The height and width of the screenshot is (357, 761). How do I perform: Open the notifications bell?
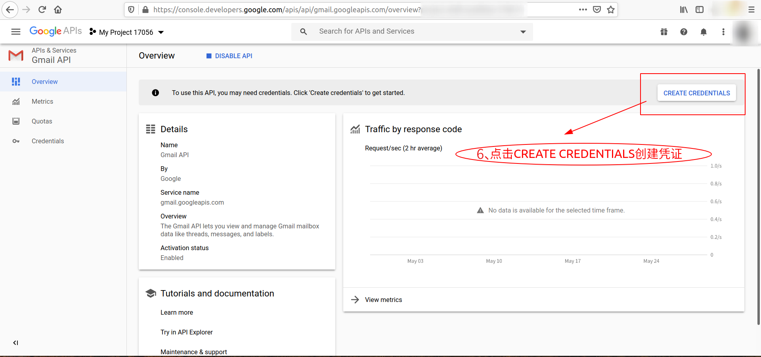click(704, 32)
